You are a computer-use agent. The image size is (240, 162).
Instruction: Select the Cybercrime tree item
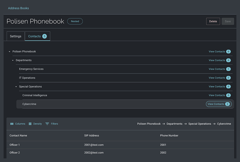(29, 104)
